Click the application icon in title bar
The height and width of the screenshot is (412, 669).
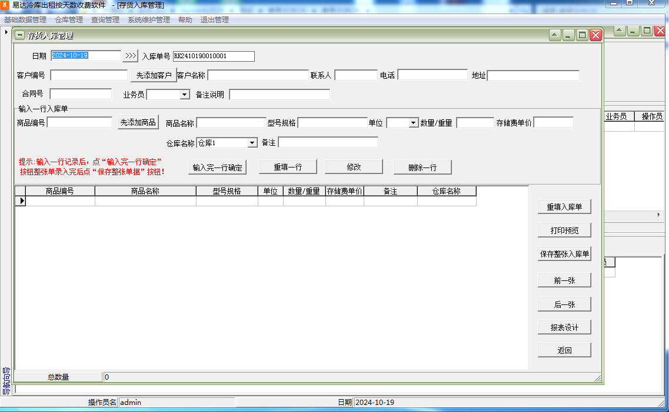click(5, 5)
